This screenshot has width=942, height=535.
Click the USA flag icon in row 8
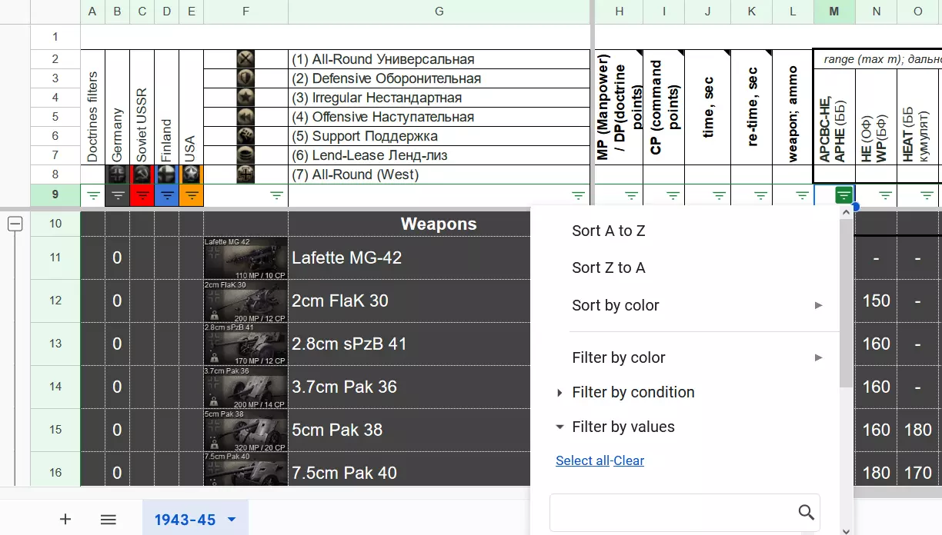(192, 174)
